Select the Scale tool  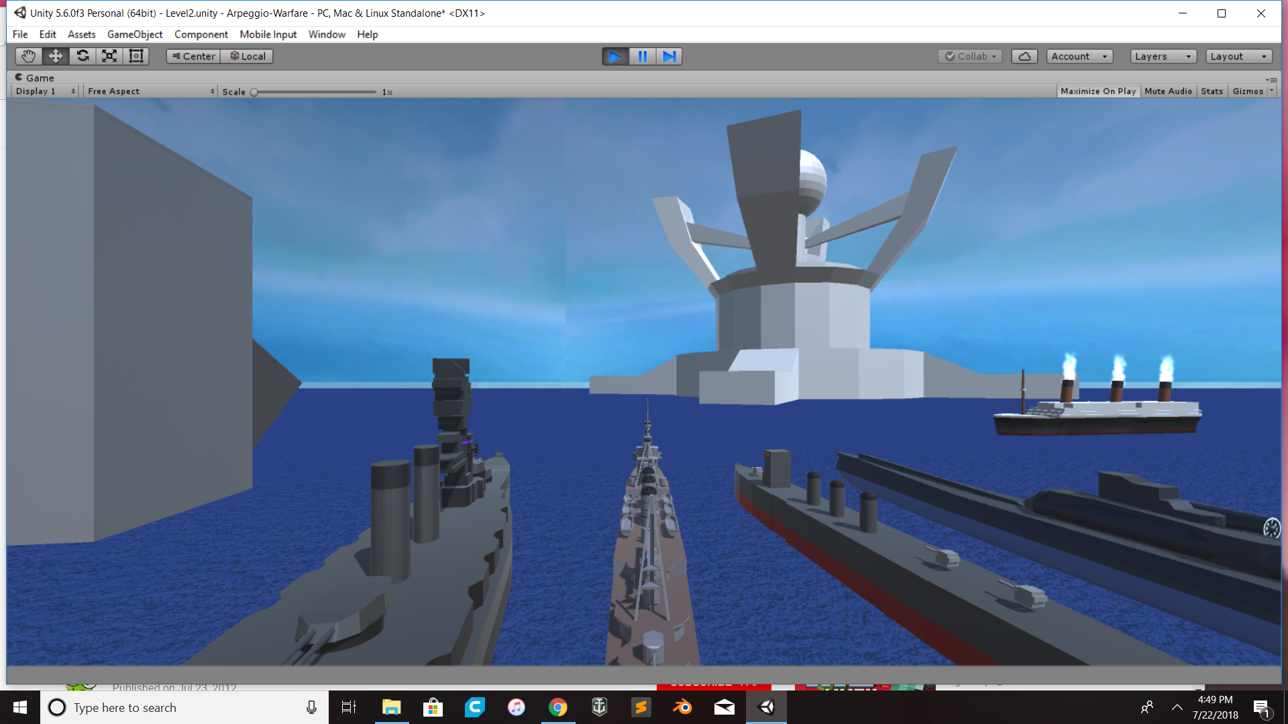(x=109, y=56)
